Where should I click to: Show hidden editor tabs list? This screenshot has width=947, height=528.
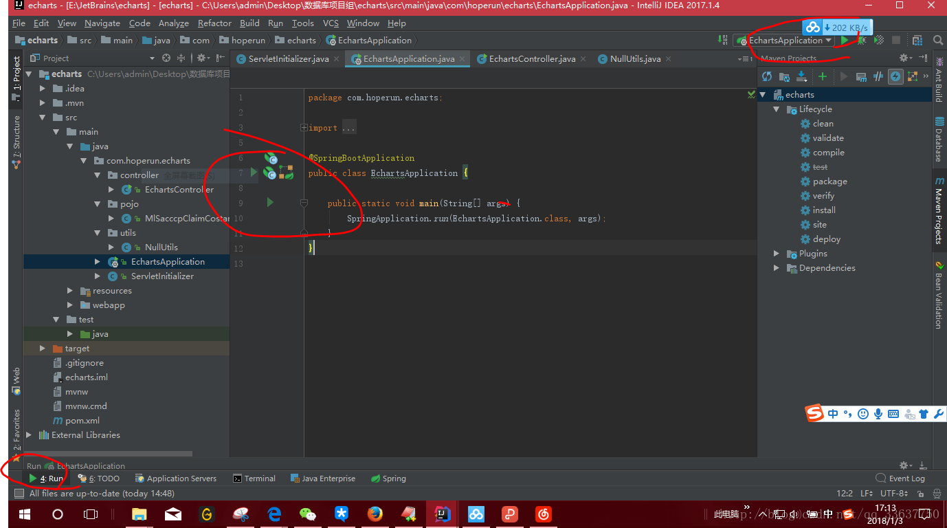point(745,59)
